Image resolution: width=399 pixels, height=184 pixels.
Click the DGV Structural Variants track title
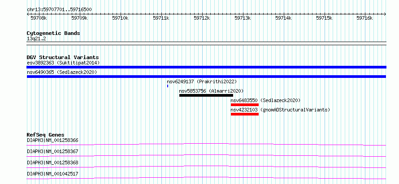coord(63,57)
